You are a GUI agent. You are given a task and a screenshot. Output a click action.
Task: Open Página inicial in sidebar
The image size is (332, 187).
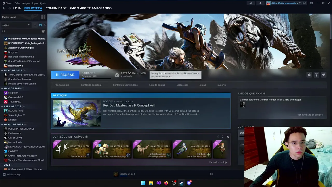20,17
